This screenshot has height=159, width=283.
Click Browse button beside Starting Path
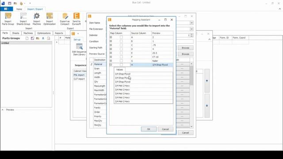[x=185, y=48]
